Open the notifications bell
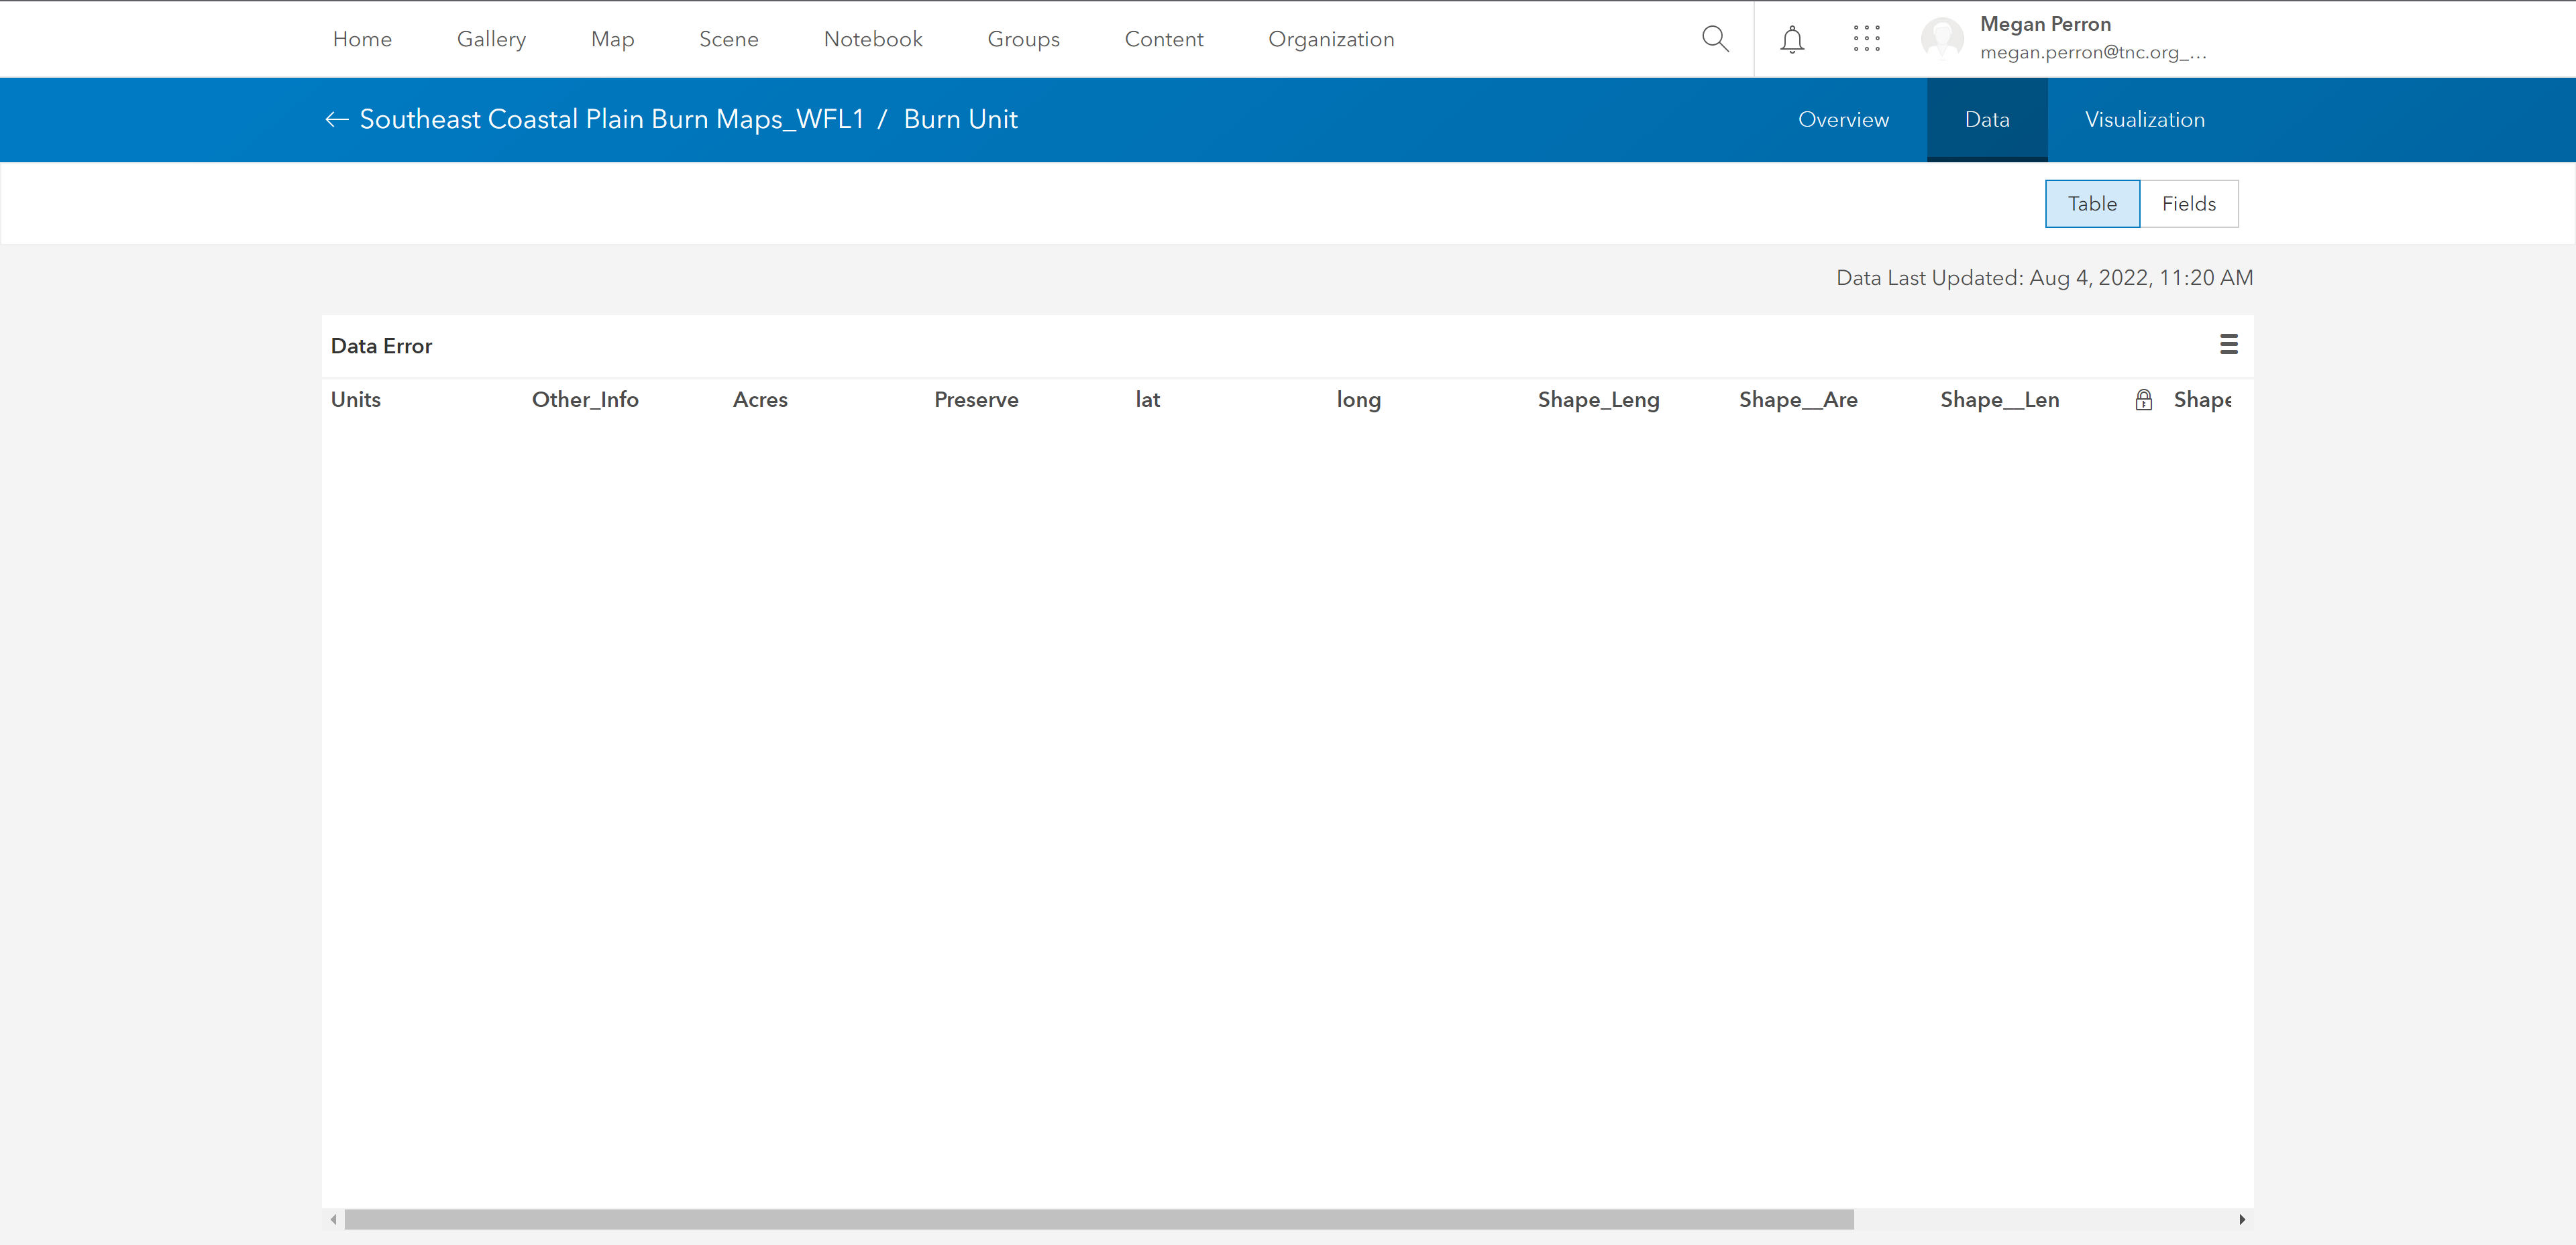Screen dimensions: 2576x1245 pyautogui.click(x=1792, y=39)
